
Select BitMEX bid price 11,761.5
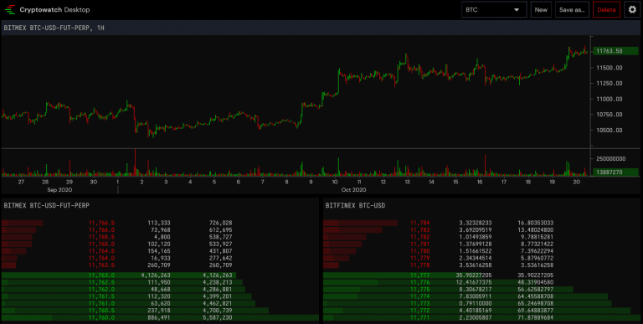click(x=101, y=296)
